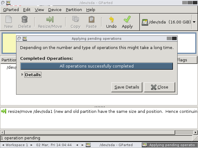Switch to Workspace 1 in taskbar
The image size is (198, 148).
pos(17,145)
